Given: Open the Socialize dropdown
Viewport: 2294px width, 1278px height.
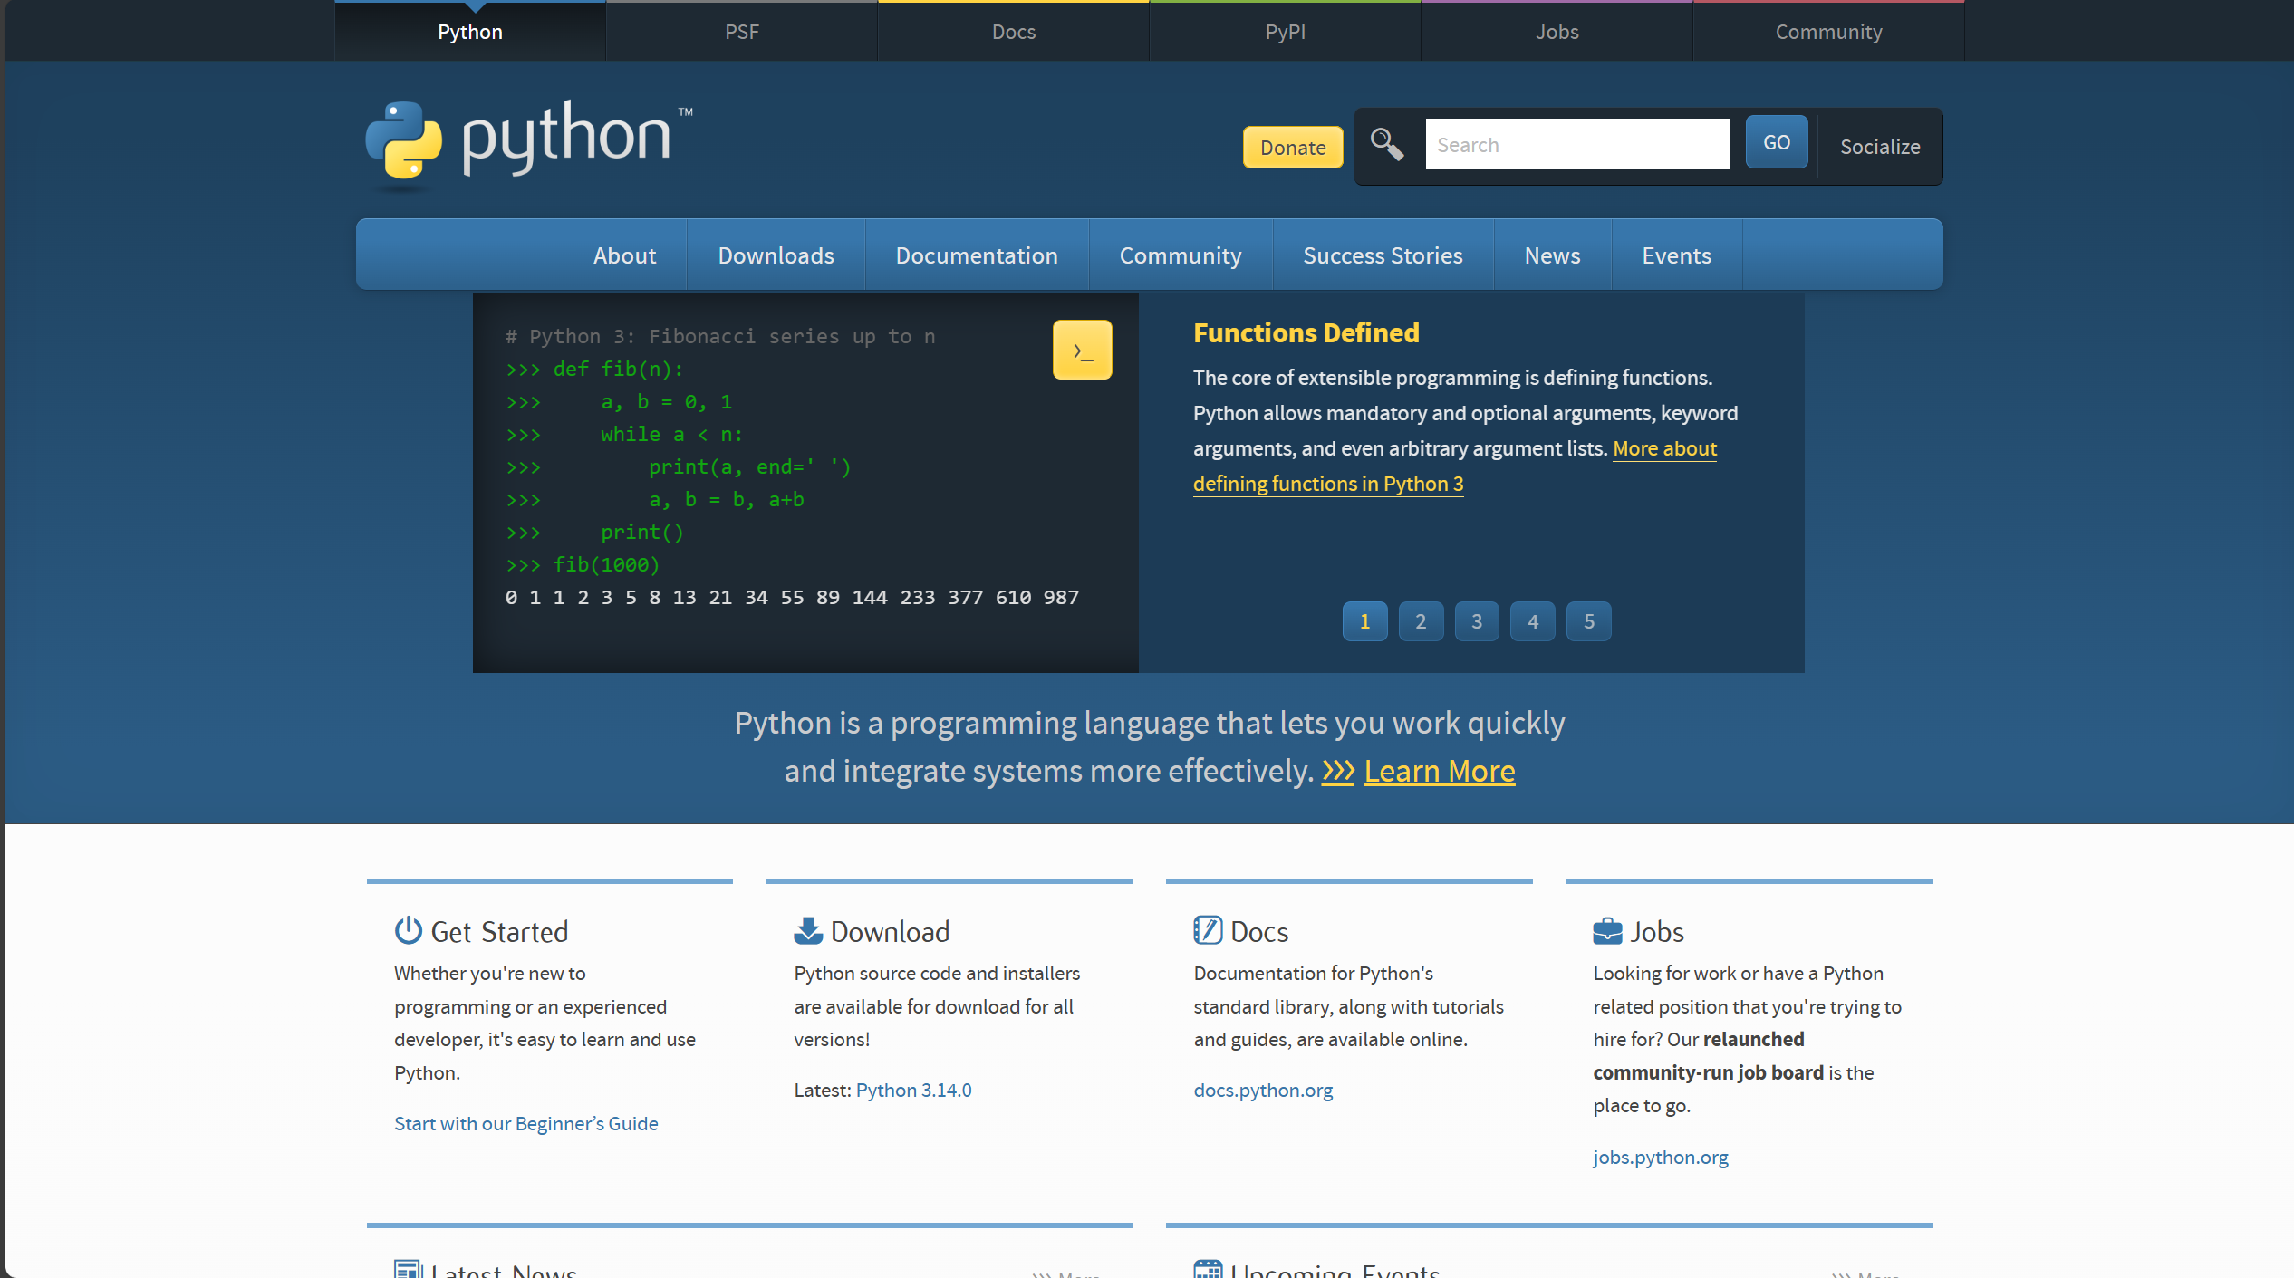Looking at the screenshot, I should [1880, 146].
